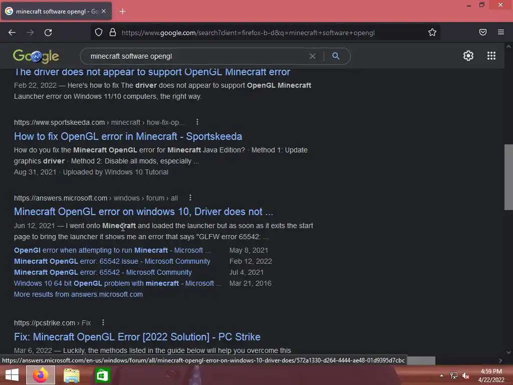Viewport: 513px width, 385px height.
Task: Click the network status tray icon
Action: (454, 375)
